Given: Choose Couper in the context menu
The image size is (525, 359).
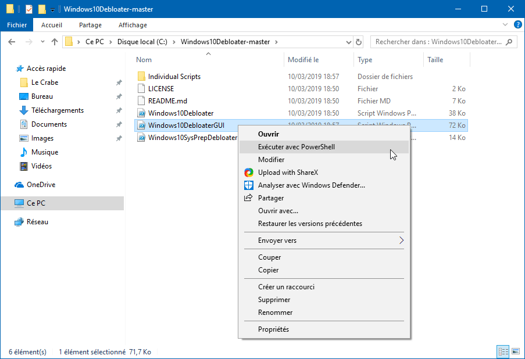Looking at the screenshot, I should (x=324, y=257).
